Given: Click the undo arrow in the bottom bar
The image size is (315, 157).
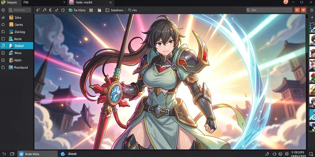Looking at the screenshot, I should pyautogui.click(x=4, y=154).
